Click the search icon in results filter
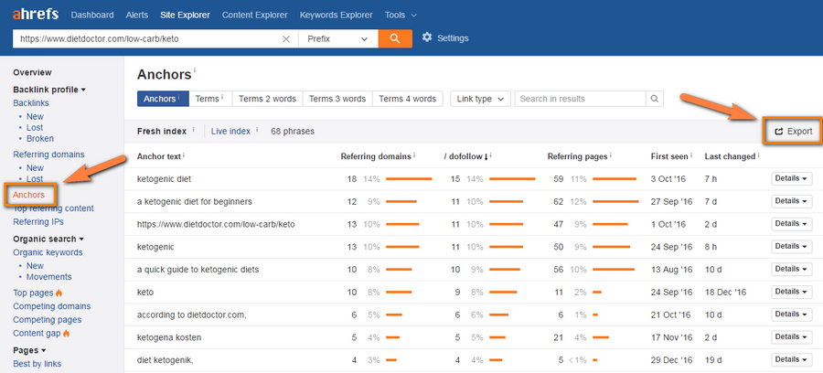 point(654,99)
